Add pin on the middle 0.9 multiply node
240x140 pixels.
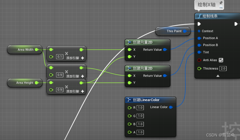83,76
